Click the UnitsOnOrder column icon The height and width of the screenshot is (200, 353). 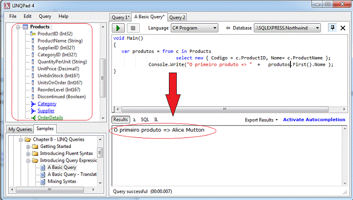click(x=33, y=83)
